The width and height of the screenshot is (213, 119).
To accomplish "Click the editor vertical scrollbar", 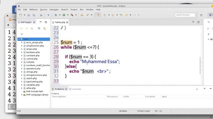I will 200,65.
